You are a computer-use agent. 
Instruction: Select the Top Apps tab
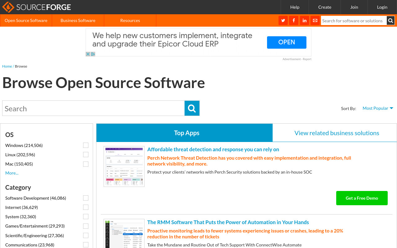[185, 133]
